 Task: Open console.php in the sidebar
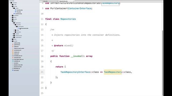(20, 10)
